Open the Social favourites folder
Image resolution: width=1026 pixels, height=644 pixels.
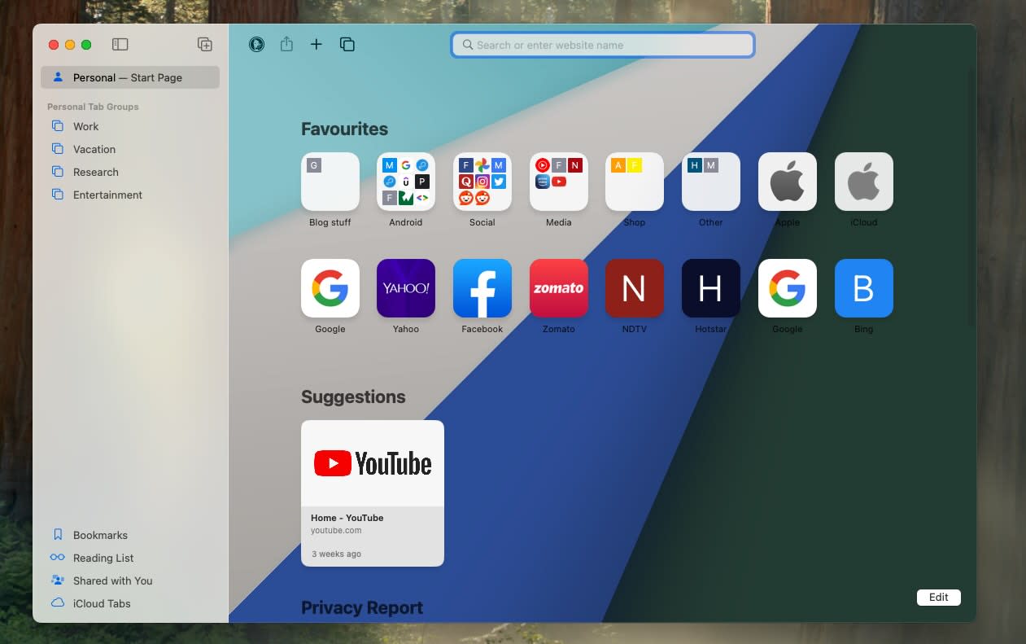click(x=482, y=182)
